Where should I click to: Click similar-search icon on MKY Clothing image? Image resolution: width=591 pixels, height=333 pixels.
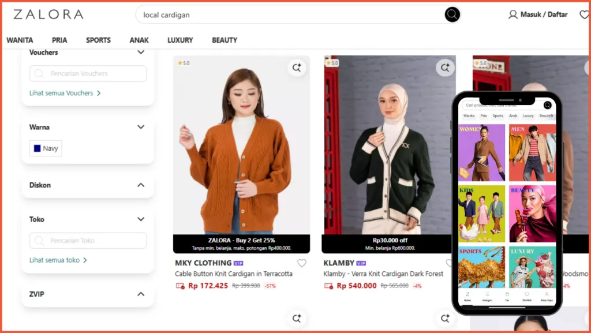pyautogui.click(x=297, y=68)
